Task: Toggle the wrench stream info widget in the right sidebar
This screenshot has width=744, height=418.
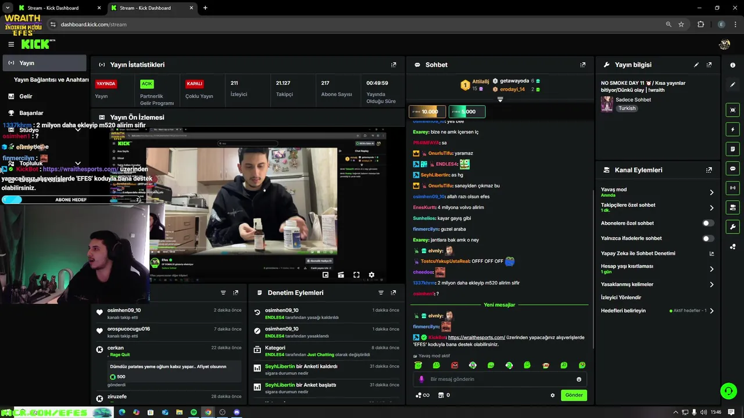Action: tap(732, 227)
